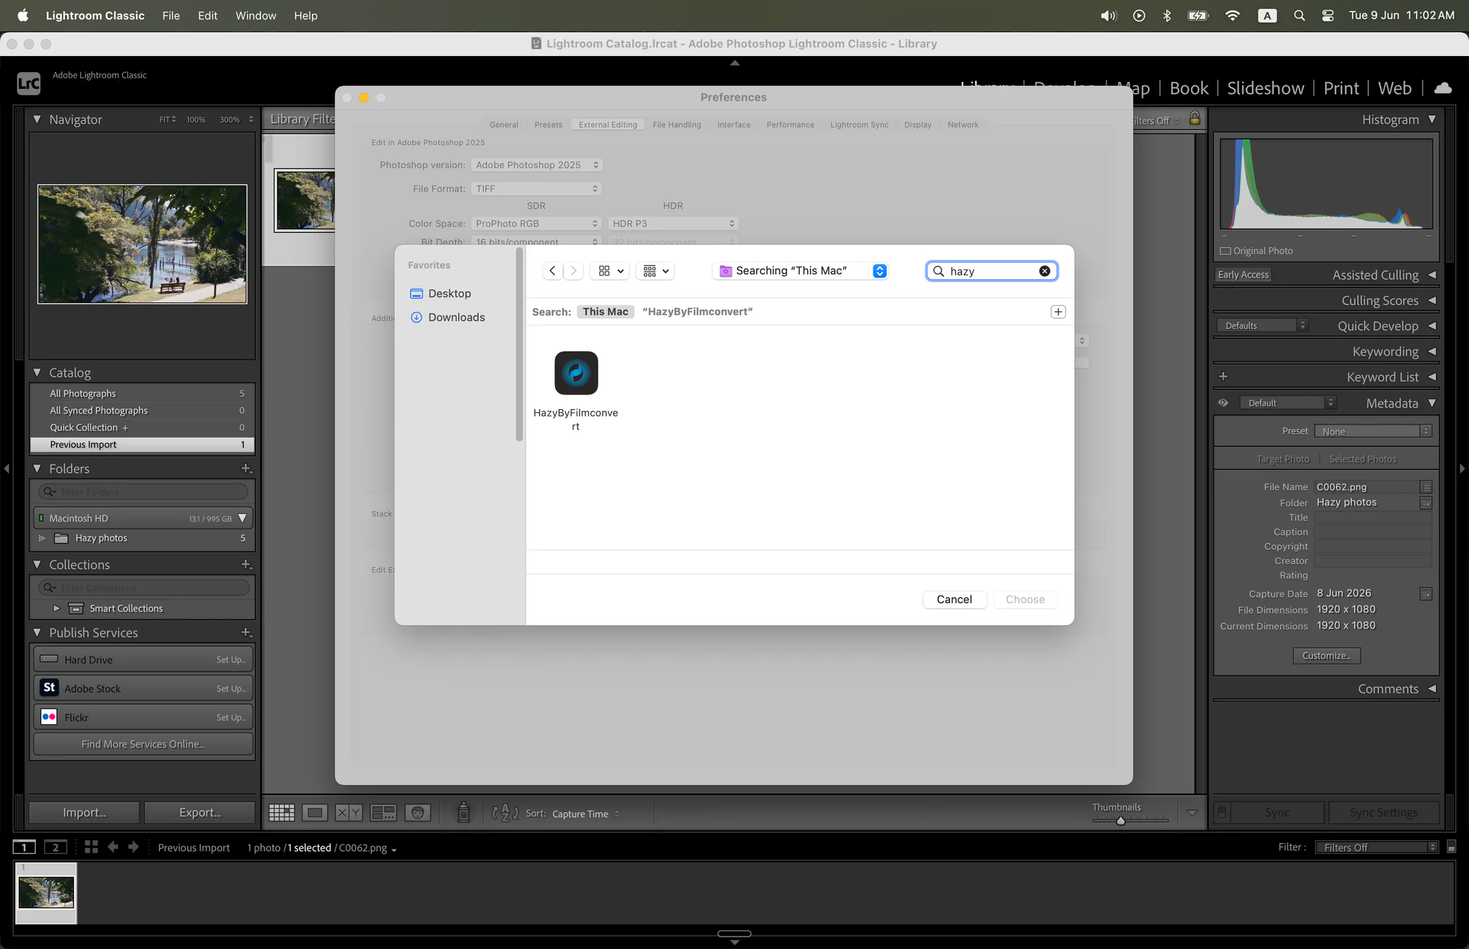The image size is (1469, 949).
Task: Switch to Survey view in toolbar
Action: 383,813
